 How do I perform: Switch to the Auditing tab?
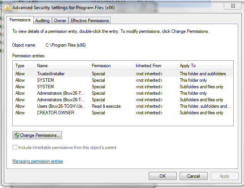(x=42, y=21)
